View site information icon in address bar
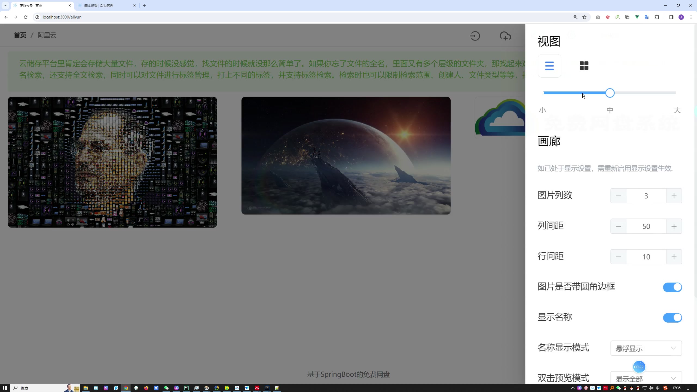This screenshot has width=697, height=392. (x=37, y=17)
